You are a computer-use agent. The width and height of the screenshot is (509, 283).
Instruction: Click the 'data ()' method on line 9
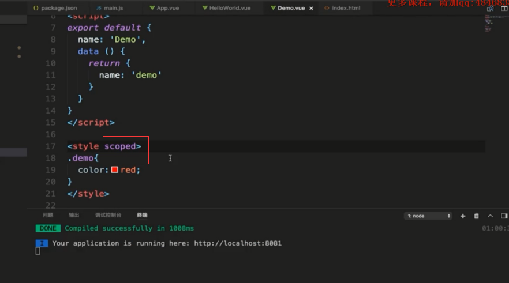click(x=96, y=51)
